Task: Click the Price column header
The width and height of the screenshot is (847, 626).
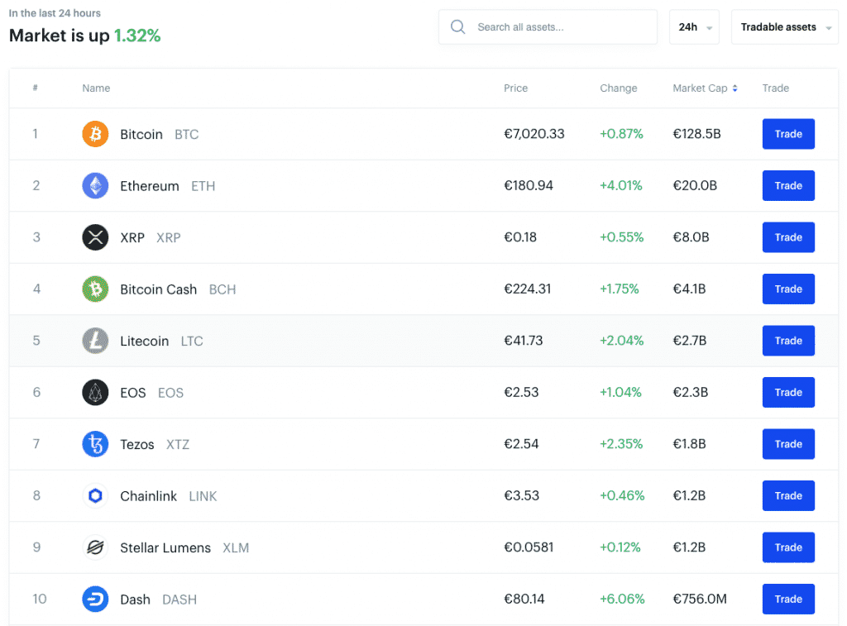Action: [x=515, y=88]
